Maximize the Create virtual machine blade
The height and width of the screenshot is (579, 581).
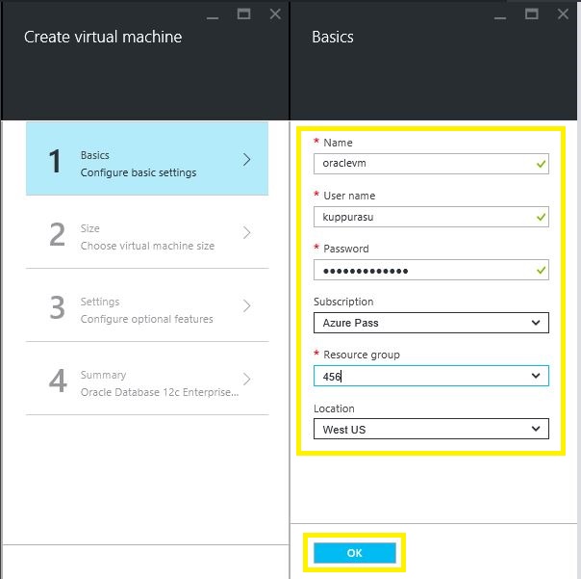click(x=243, y=13)
